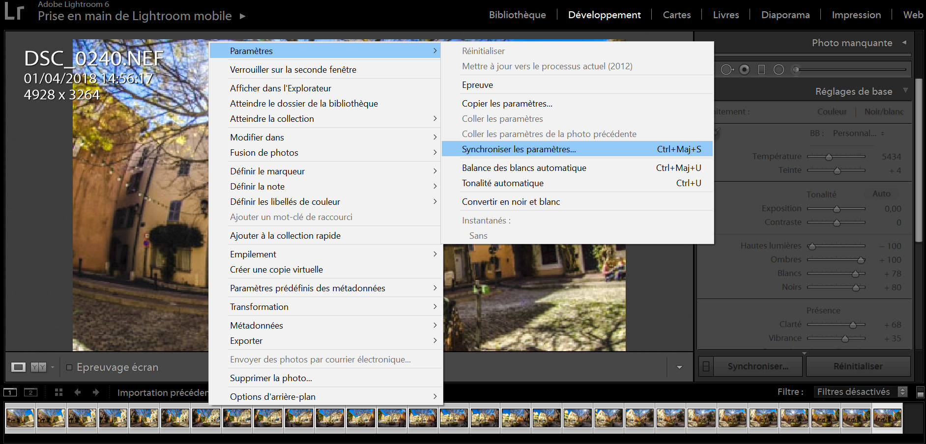Expand Définir la note submenu
Screen dimensions: 926x444
click(x=325, y=187)
